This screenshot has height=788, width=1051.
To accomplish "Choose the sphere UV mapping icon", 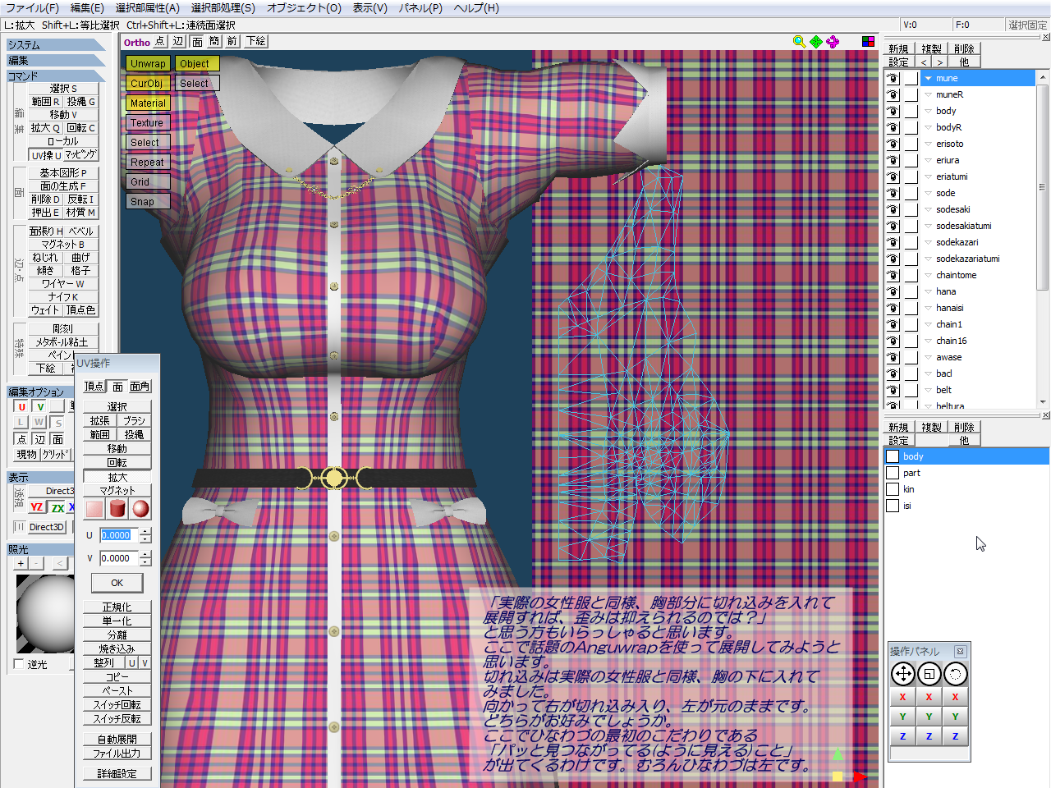I will click(140, 509).
